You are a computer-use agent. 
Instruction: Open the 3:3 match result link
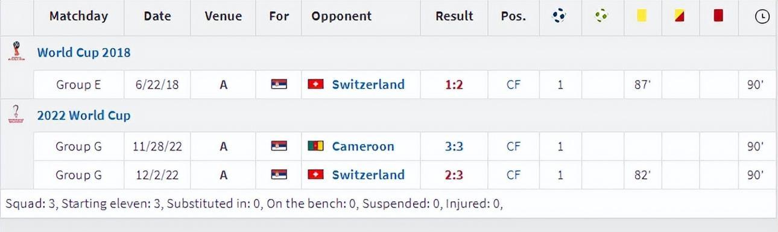point(454,146)
